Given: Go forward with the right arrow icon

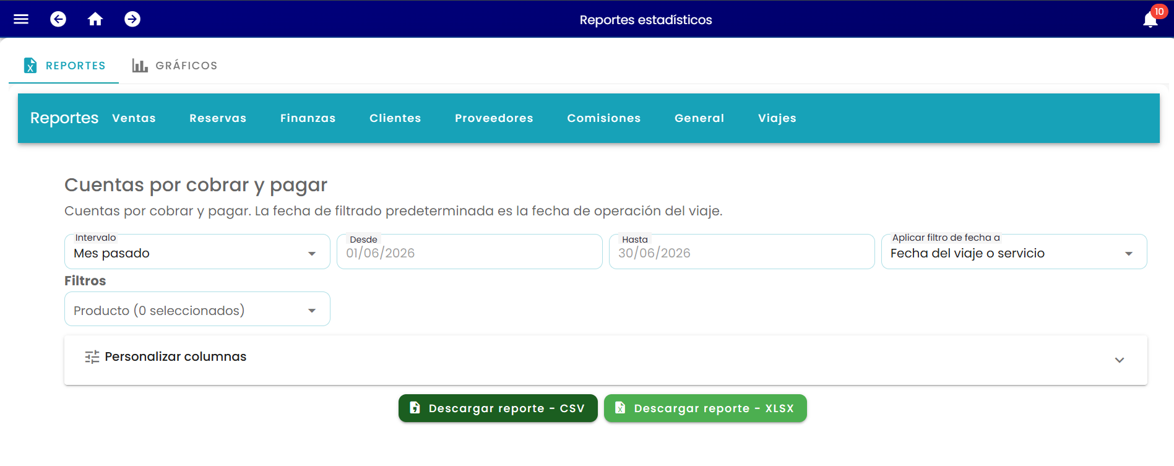Looking at the screenshot, I should [132, 19].
